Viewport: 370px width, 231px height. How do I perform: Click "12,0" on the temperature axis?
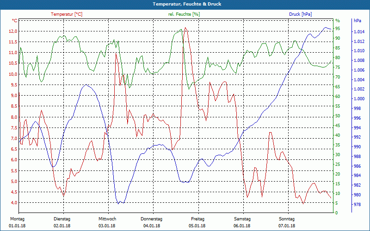pos(13,31)
